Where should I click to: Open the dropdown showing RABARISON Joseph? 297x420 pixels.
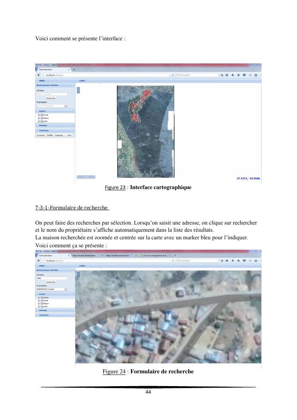pos(66,289)
